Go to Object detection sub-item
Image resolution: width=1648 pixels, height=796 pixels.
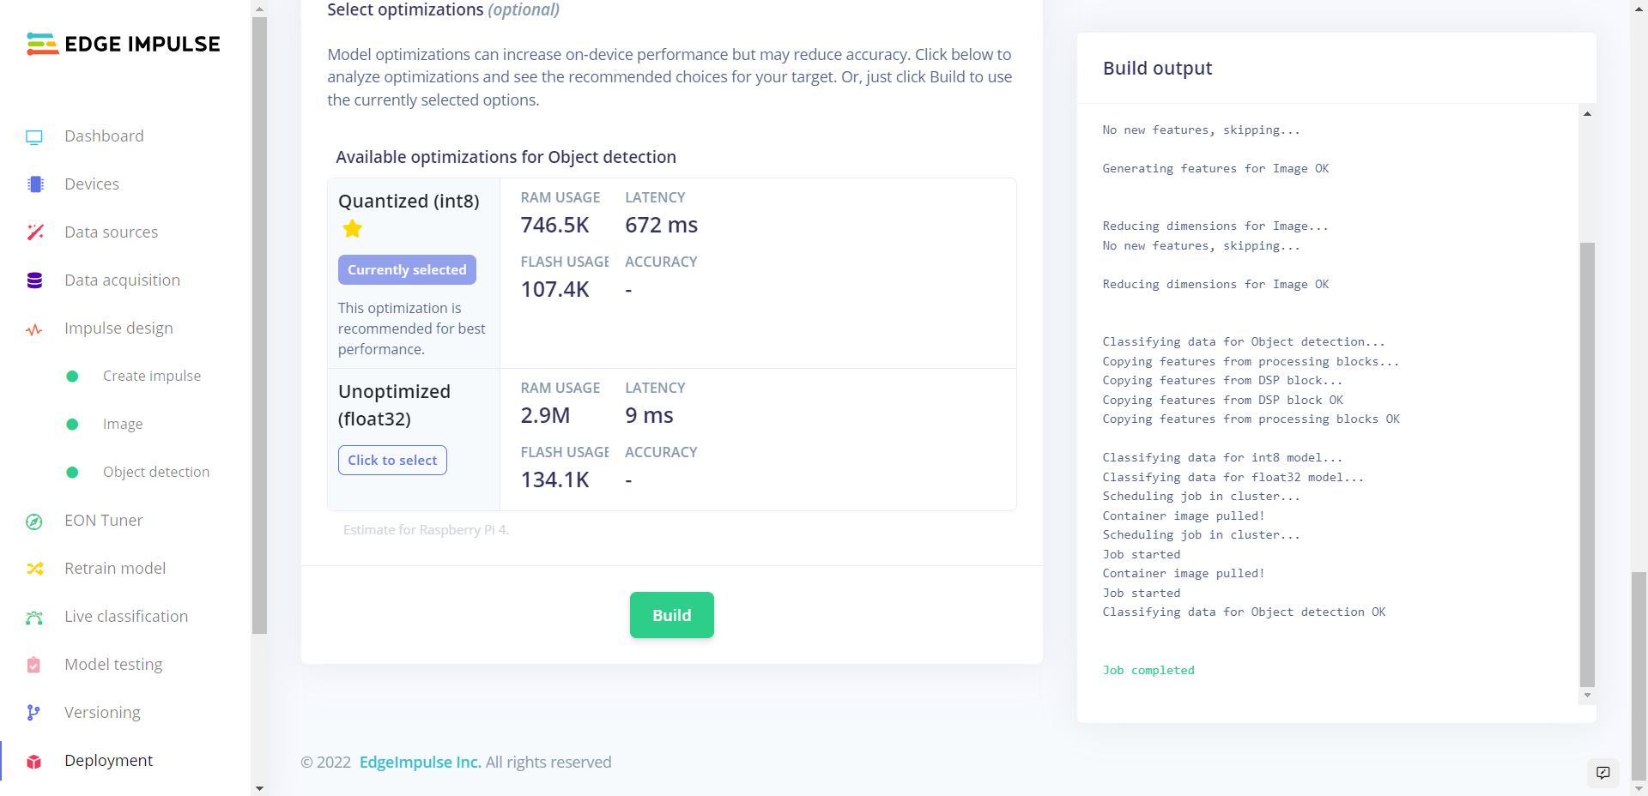(156, 473)
